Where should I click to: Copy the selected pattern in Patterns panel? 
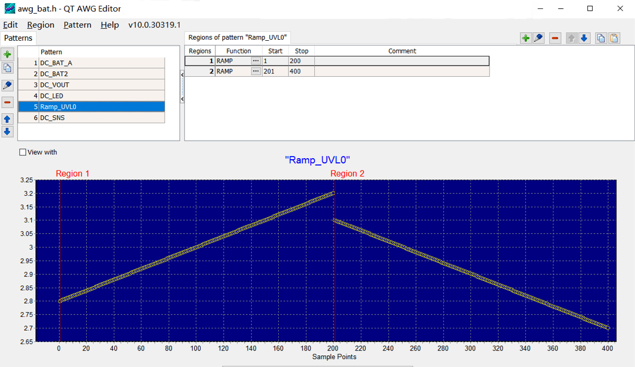[7, 68]
